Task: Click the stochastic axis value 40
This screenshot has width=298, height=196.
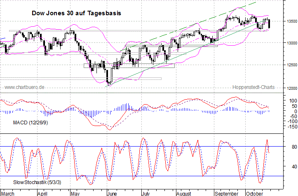Action: pyautogui.click(x=294, y=167)
